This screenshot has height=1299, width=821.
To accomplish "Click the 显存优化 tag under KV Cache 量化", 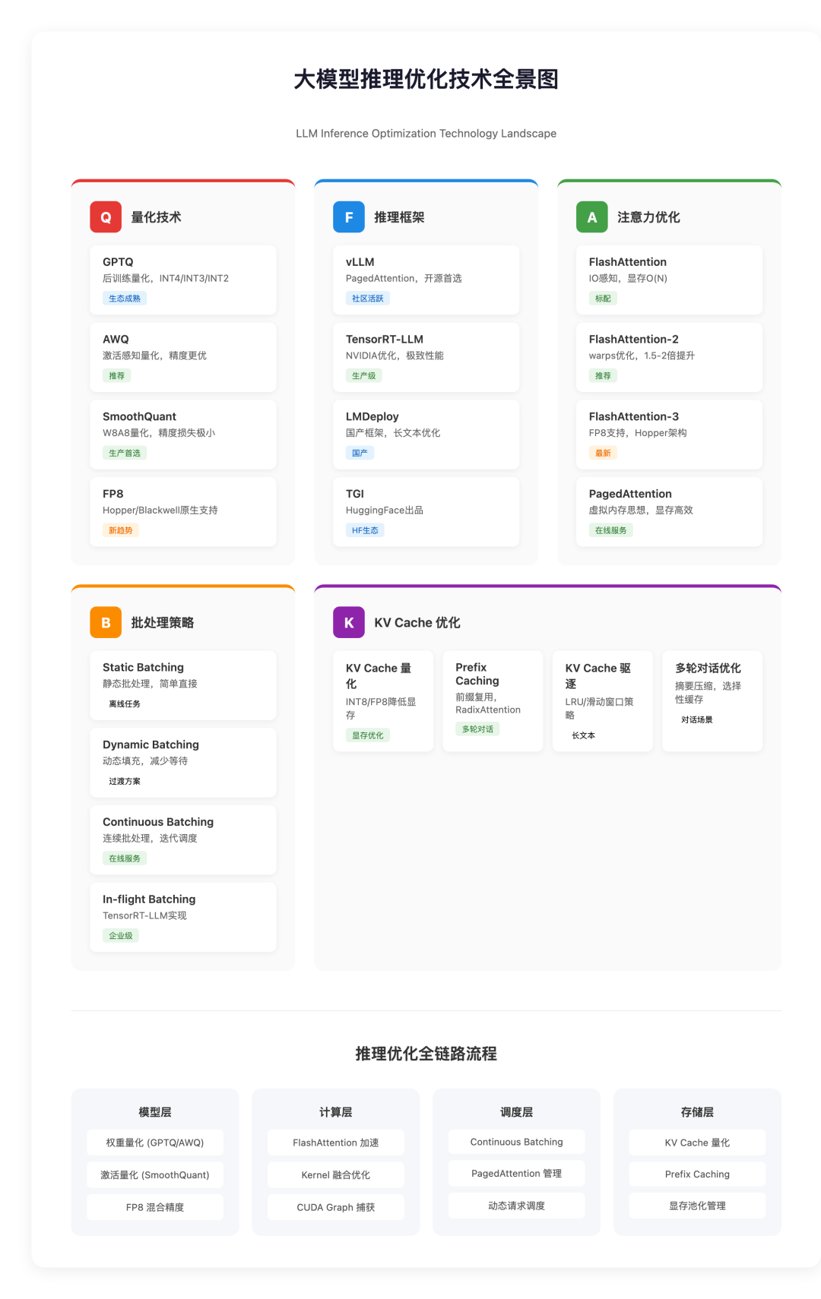I will [368, 735].
